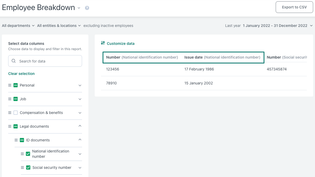
Task: Uncheck the National identification number checkbox
Action: pos(28,154)
